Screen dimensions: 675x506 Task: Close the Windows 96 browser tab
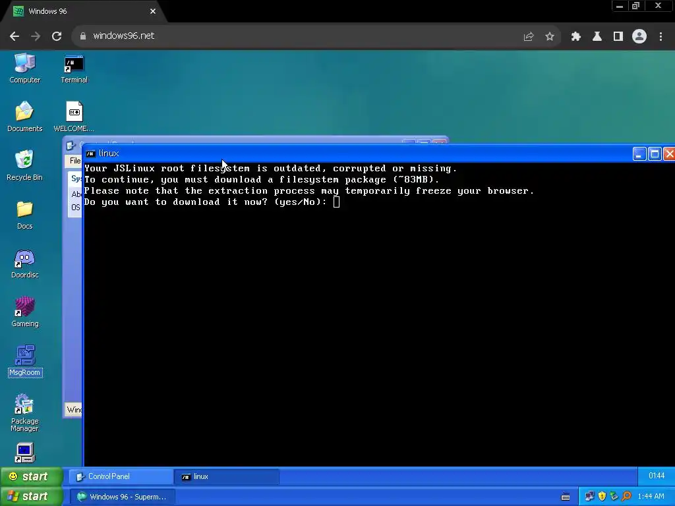tap(153, 11)
